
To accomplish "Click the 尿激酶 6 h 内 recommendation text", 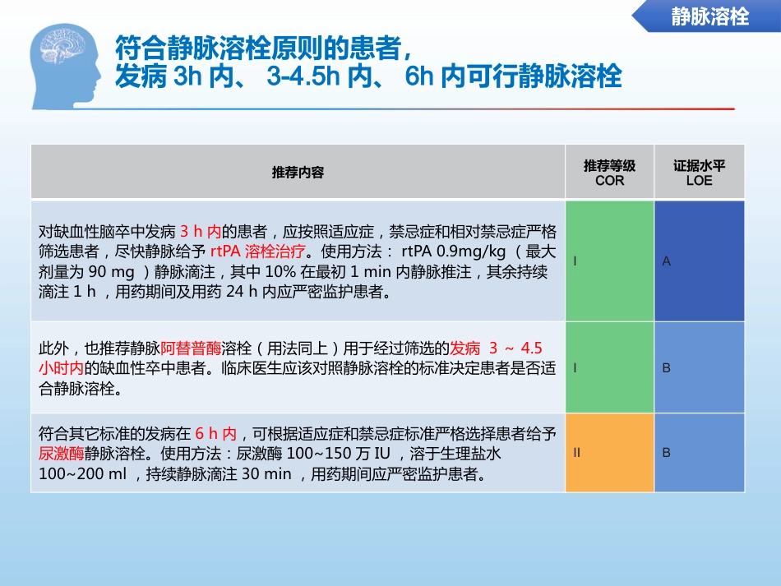I will click(298, 453).
